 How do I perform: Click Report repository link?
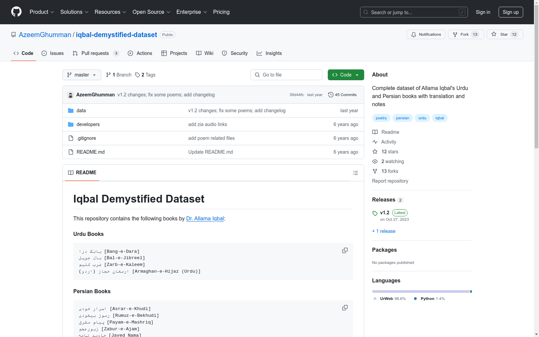click(x=390, y=181)
